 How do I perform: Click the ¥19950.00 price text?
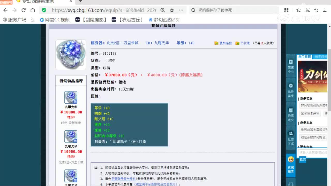[71, 152]
